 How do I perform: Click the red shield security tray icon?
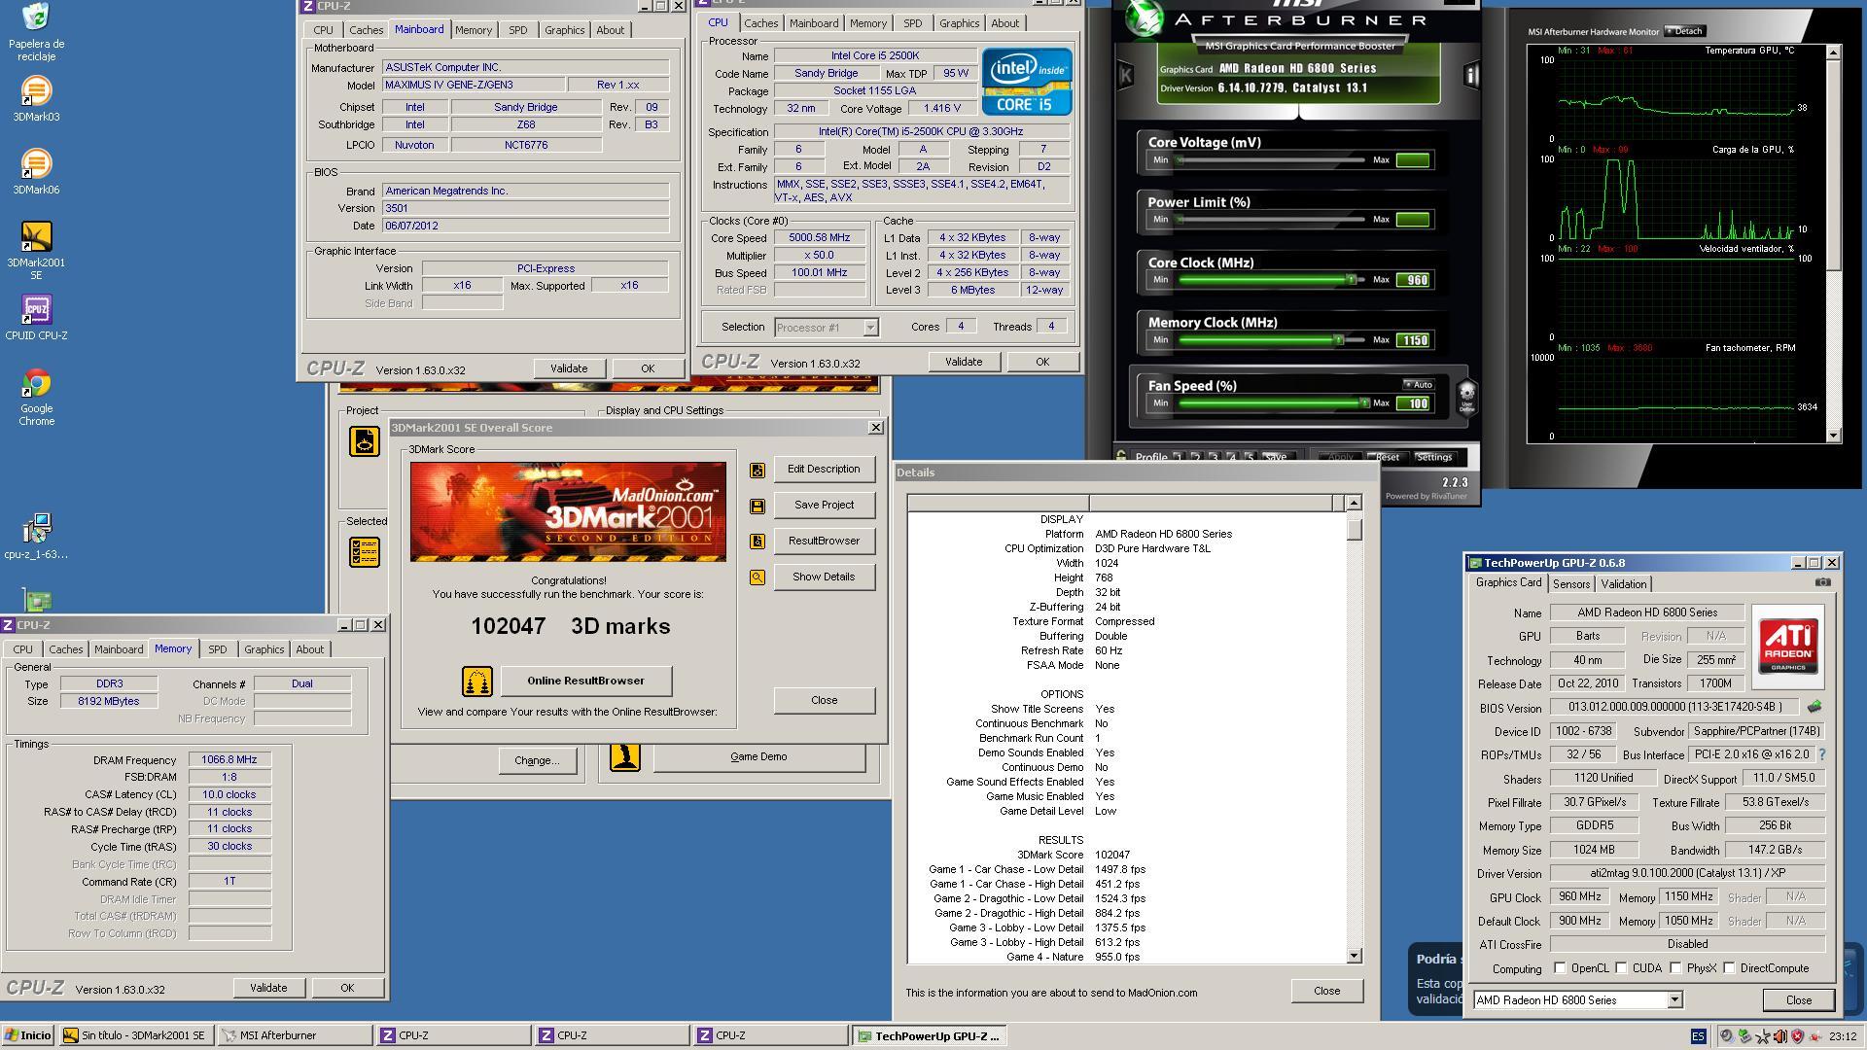pos(1797,1036)
